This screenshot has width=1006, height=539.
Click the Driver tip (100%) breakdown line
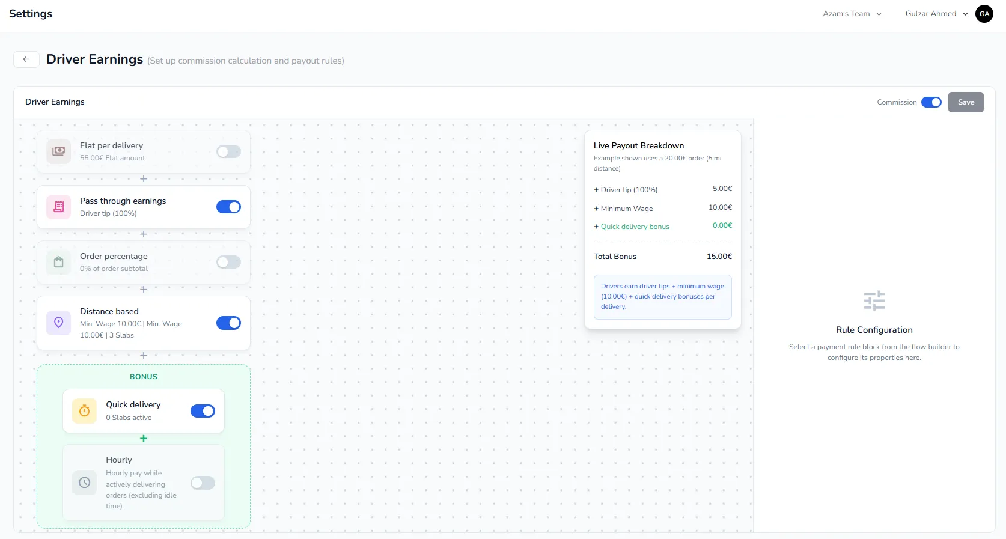[x=663, y=189]
